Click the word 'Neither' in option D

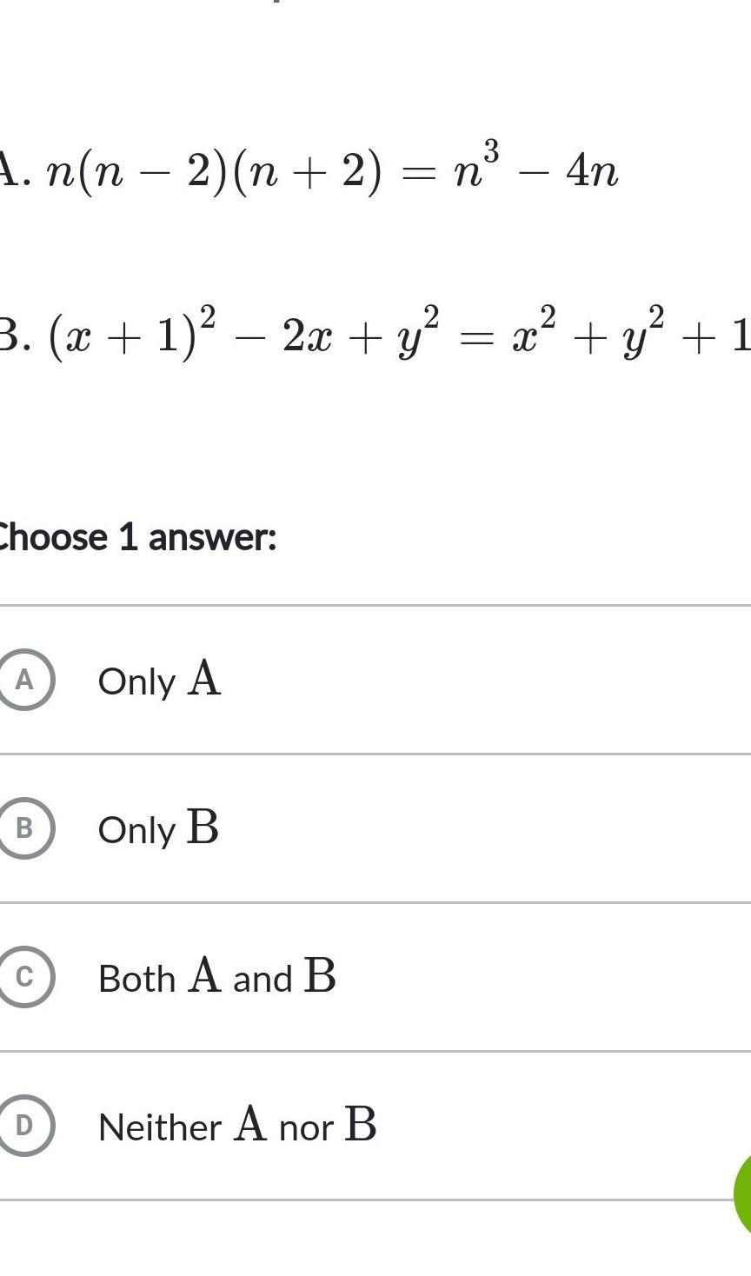pyautogui.click(x=160, y=1127)
